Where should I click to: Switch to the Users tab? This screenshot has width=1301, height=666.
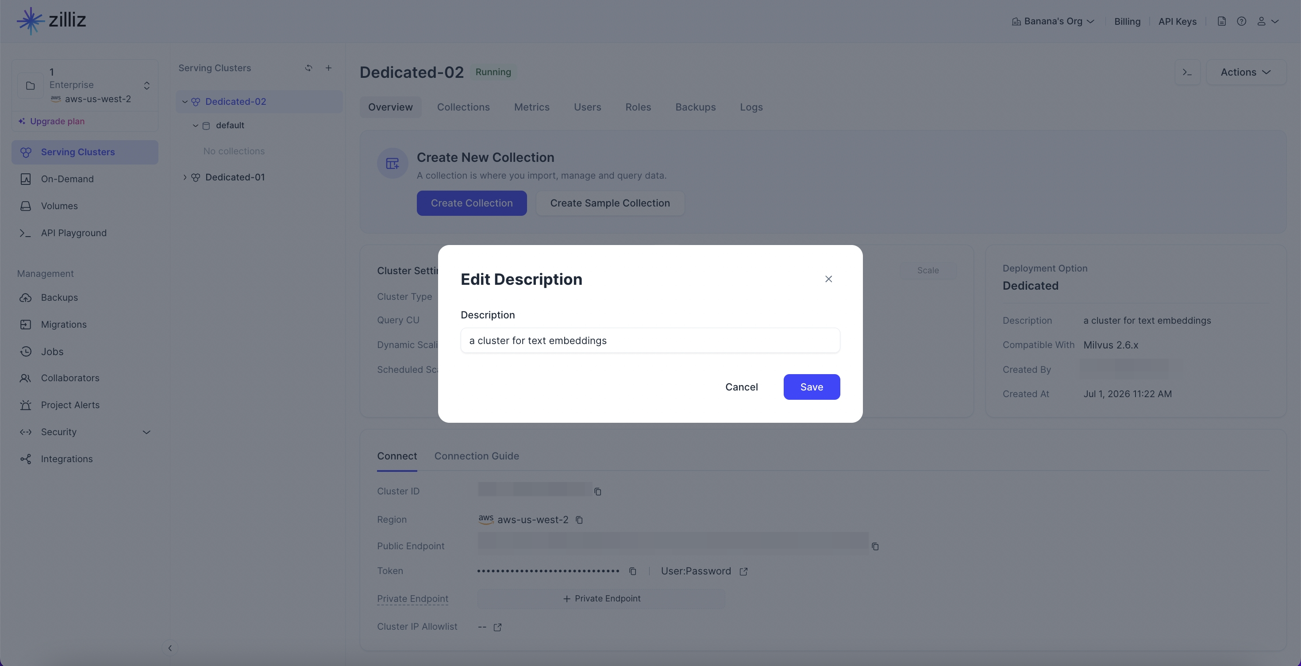(587, 107)
